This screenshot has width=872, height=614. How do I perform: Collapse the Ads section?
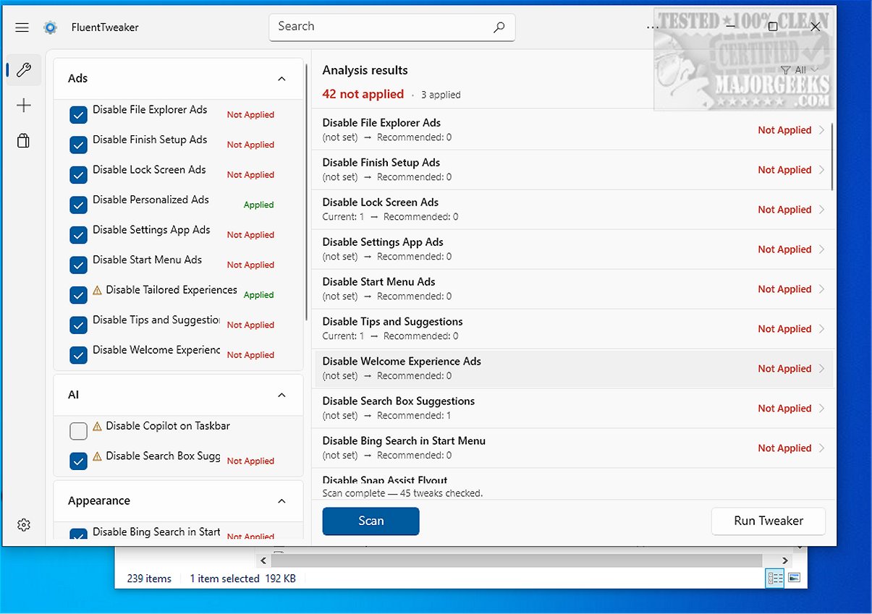click(282, 79)
